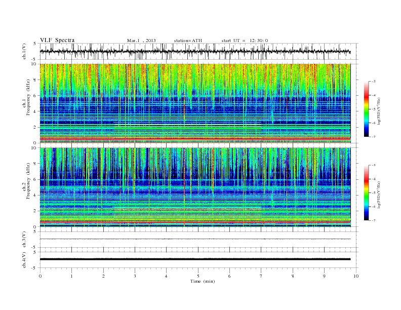
Task: Click the "5" volt tick on ch.1(V) axis
Action: coord(35,44)
